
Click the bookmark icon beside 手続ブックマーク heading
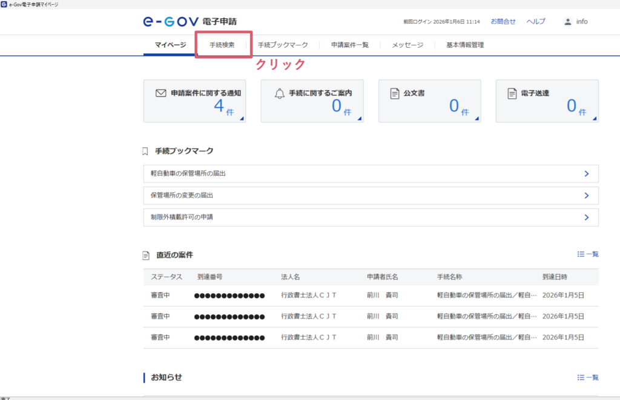click(145, 151)
